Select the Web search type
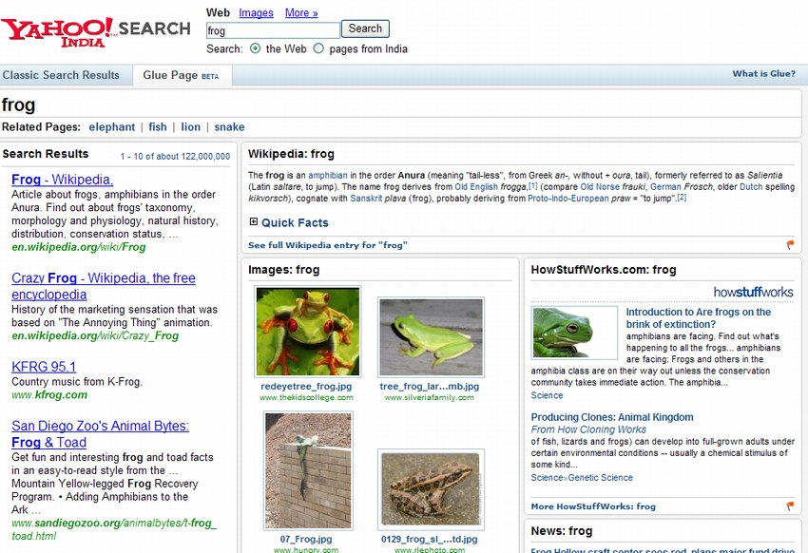The width and height of the screenshot is (808, 553). [218, 13]
